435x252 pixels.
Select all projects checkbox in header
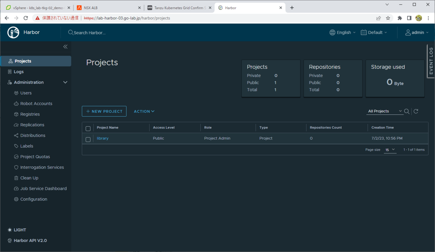point(88,129)
